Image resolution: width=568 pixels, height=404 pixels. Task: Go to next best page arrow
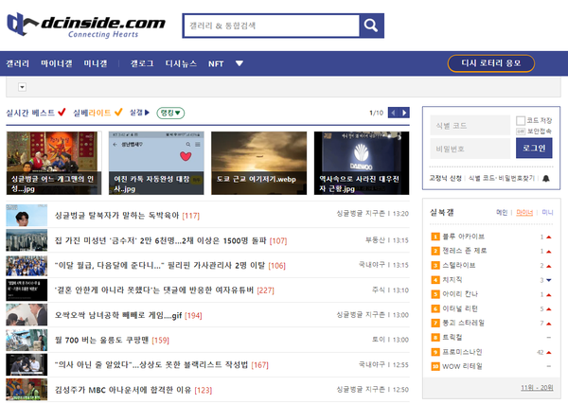[x=404, y=113]
